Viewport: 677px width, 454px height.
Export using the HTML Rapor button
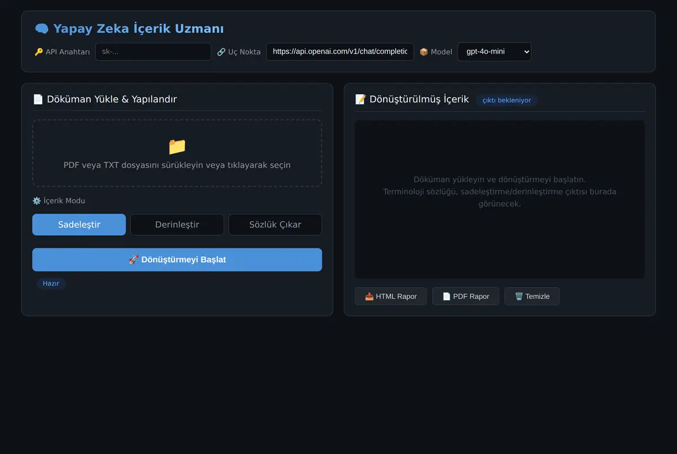(x=391, y=296)
